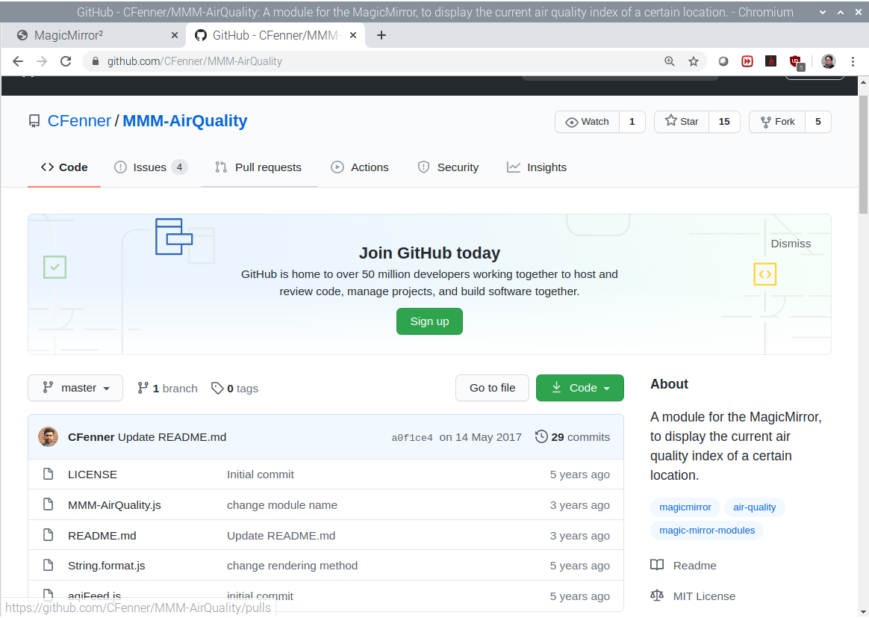Open the CFenner owner profile link
Viewport: 869px width, 618px height.
coord(79,121)
